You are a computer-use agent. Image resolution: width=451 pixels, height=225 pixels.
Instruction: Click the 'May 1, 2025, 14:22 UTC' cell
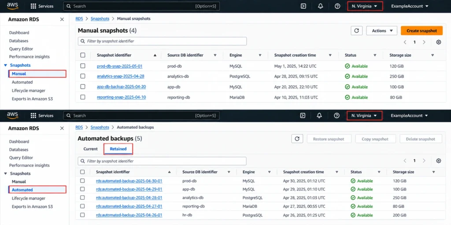(295, 66)
